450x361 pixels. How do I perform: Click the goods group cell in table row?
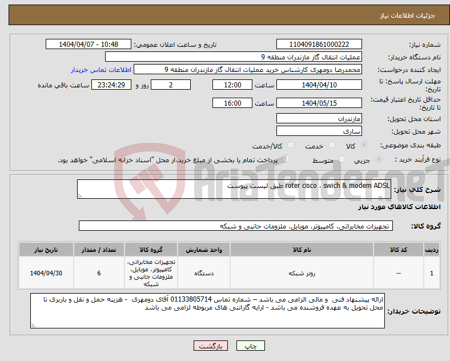tap(151, 273)
